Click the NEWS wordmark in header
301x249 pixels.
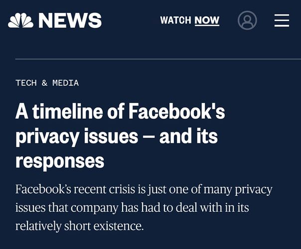click(70, 20)
